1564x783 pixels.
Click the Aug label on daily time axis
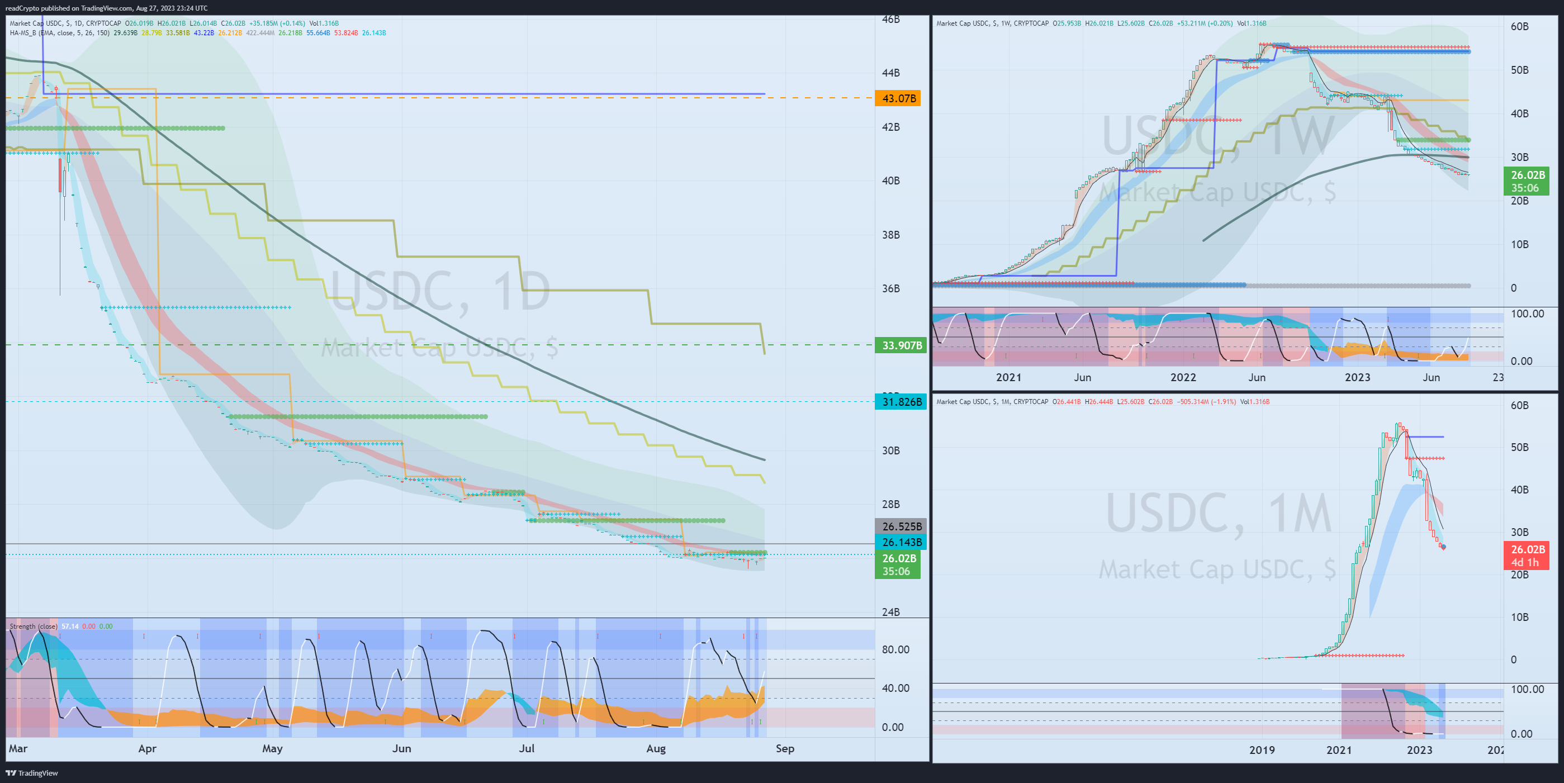click(656, 748)
